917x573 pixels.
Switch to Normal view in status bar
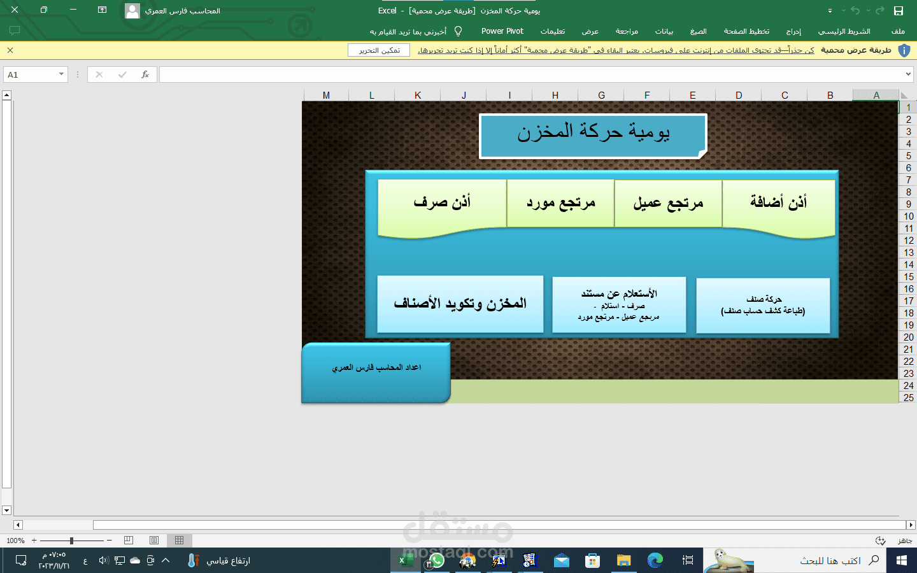[179, 540]
